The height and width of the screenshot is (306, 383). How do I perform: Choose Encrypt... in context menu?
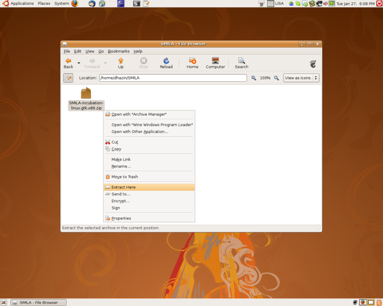pyautogui.click(x=149, y=201)
